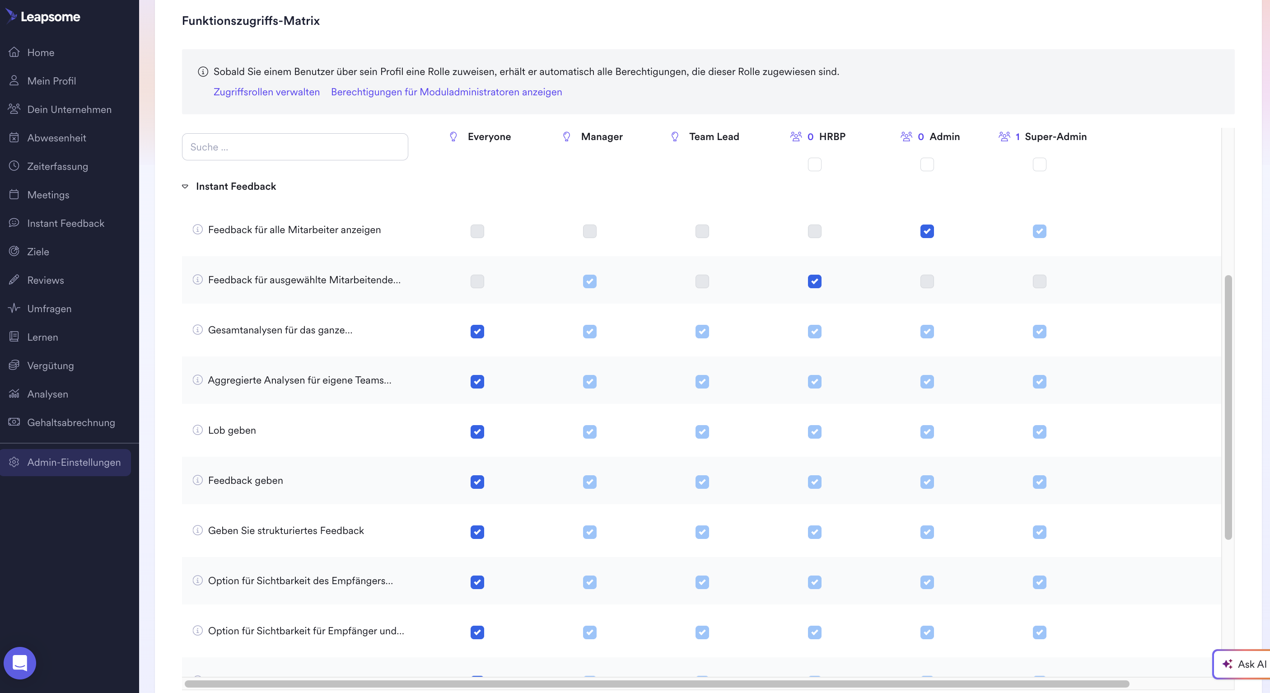This screenshot has width=1270, height=693.
Task: Uncheck Everyone for 'Gesamtanalysen für das ganze...'
Action: click(477, 332)
